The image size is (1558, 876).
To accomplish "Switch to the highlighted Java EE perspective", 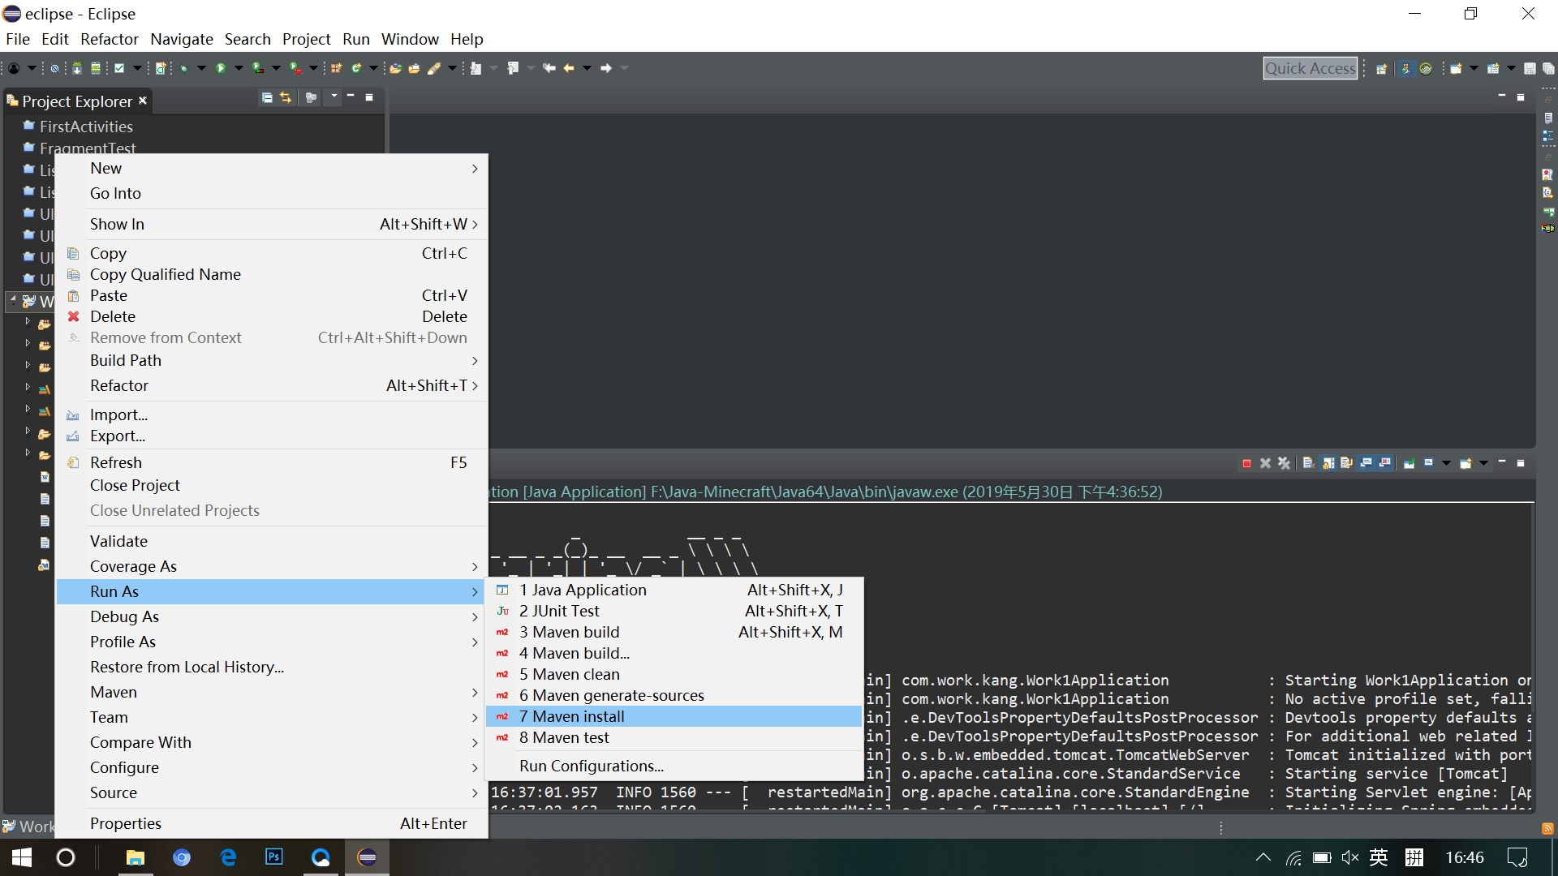I will 1406,69.
